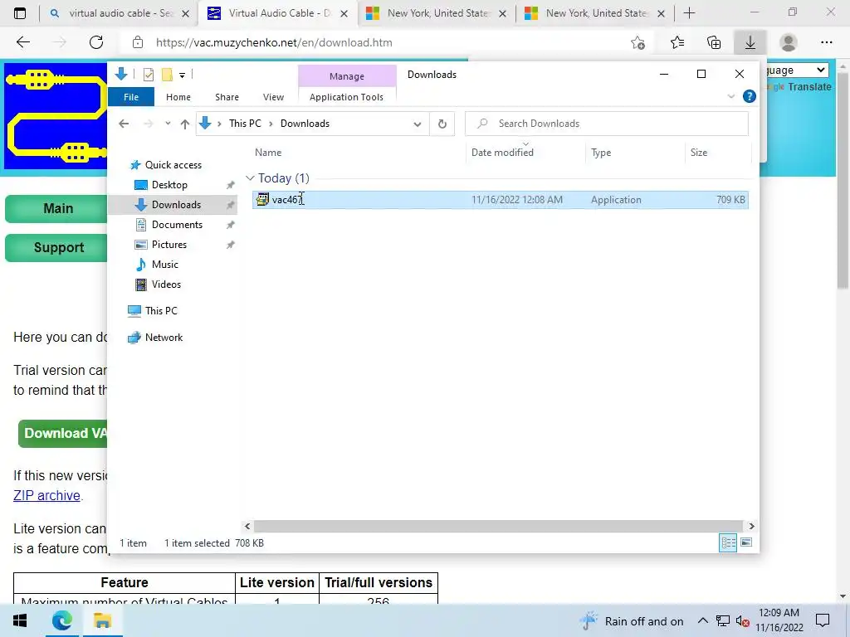The image size is (850, 637).
Task: Go back in the Edge browser
Action: click(22, 42)
